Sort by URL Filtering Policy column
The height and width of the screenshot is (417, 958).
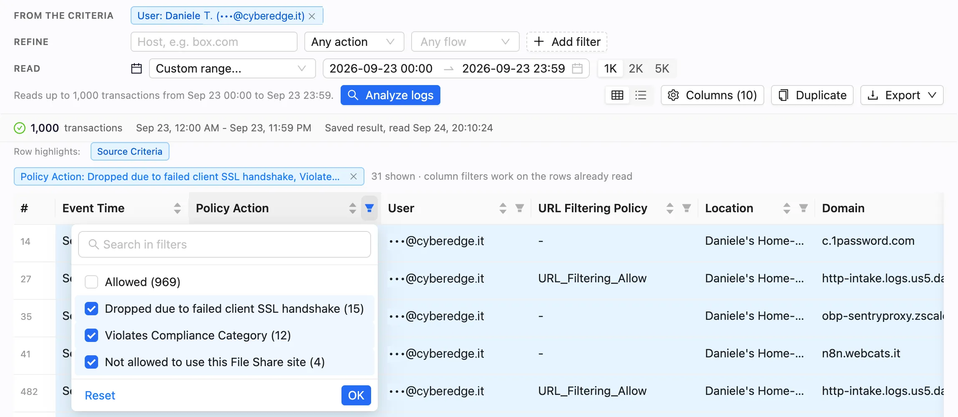[670, 208]
